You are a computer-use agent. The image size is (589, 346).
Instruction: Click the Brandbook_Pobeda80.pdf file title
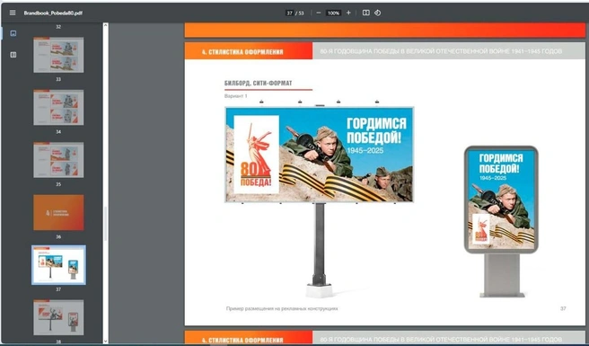[x=53, y=13]
